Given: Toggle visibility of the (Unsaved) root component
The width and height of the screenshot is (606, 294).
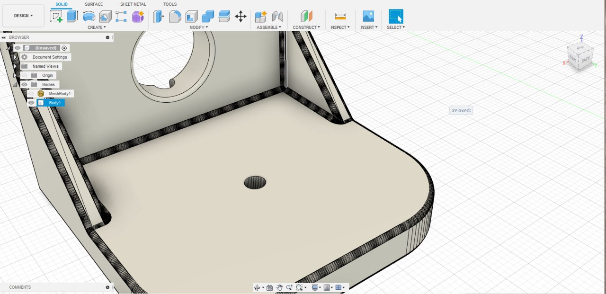Looking at the screenshot, I should tap(18, 48).
